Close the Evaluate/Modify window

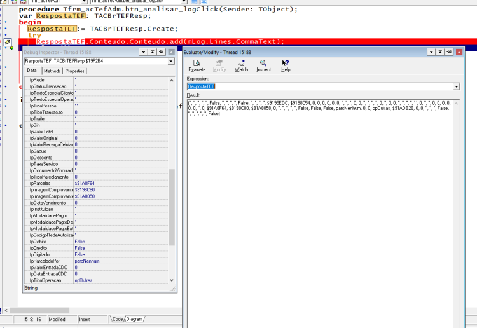pos(459,52)
